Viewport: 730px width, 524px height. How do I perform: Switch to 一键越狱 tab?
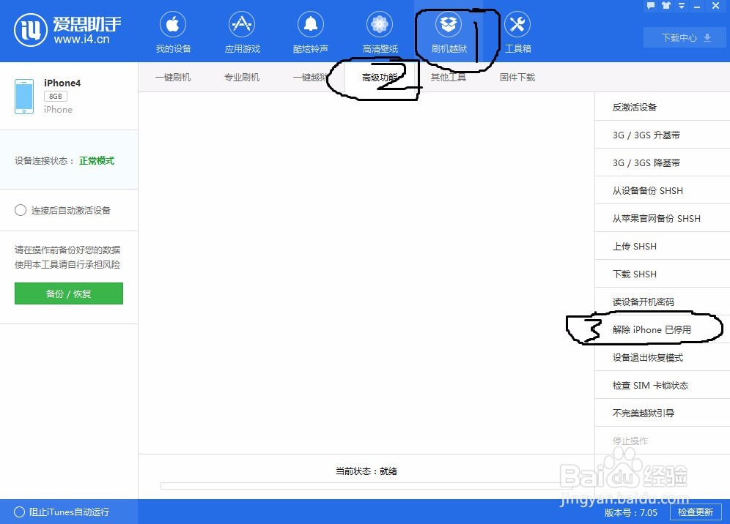pos(311,77)
